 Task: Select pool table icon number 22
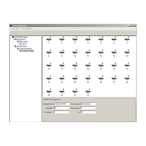(49, 78)
